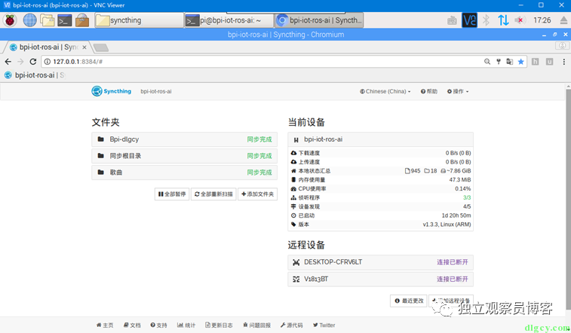This screenshot has height=333, width=571.
Task: Collapse the bpi-iot-ros-ai current device panel
Action: click(381, 139)
